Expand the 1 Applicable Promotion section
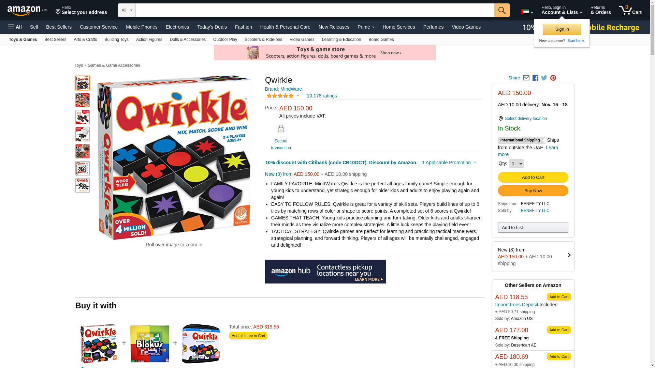The width and height of the screenshot is (655, 368). coord(449,163)
